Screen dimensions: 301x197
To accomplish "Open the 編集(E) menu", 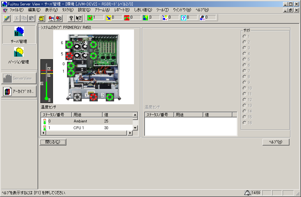I will pyautogui.click(x=34, y=10).
